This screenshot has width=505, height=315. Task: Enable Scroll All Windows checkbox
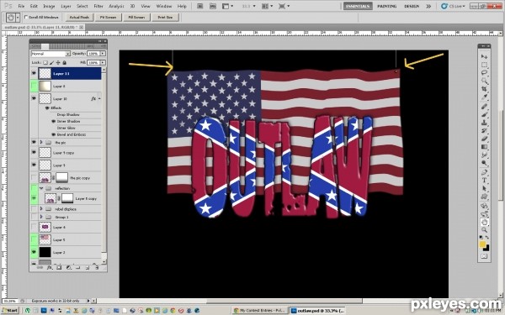[26, 17]
